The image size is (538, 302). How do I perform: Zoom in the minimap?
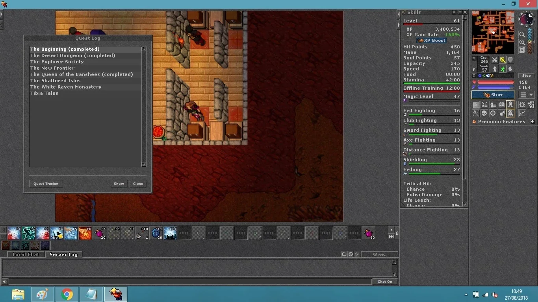pyautogui.click(x=522, y=42)
